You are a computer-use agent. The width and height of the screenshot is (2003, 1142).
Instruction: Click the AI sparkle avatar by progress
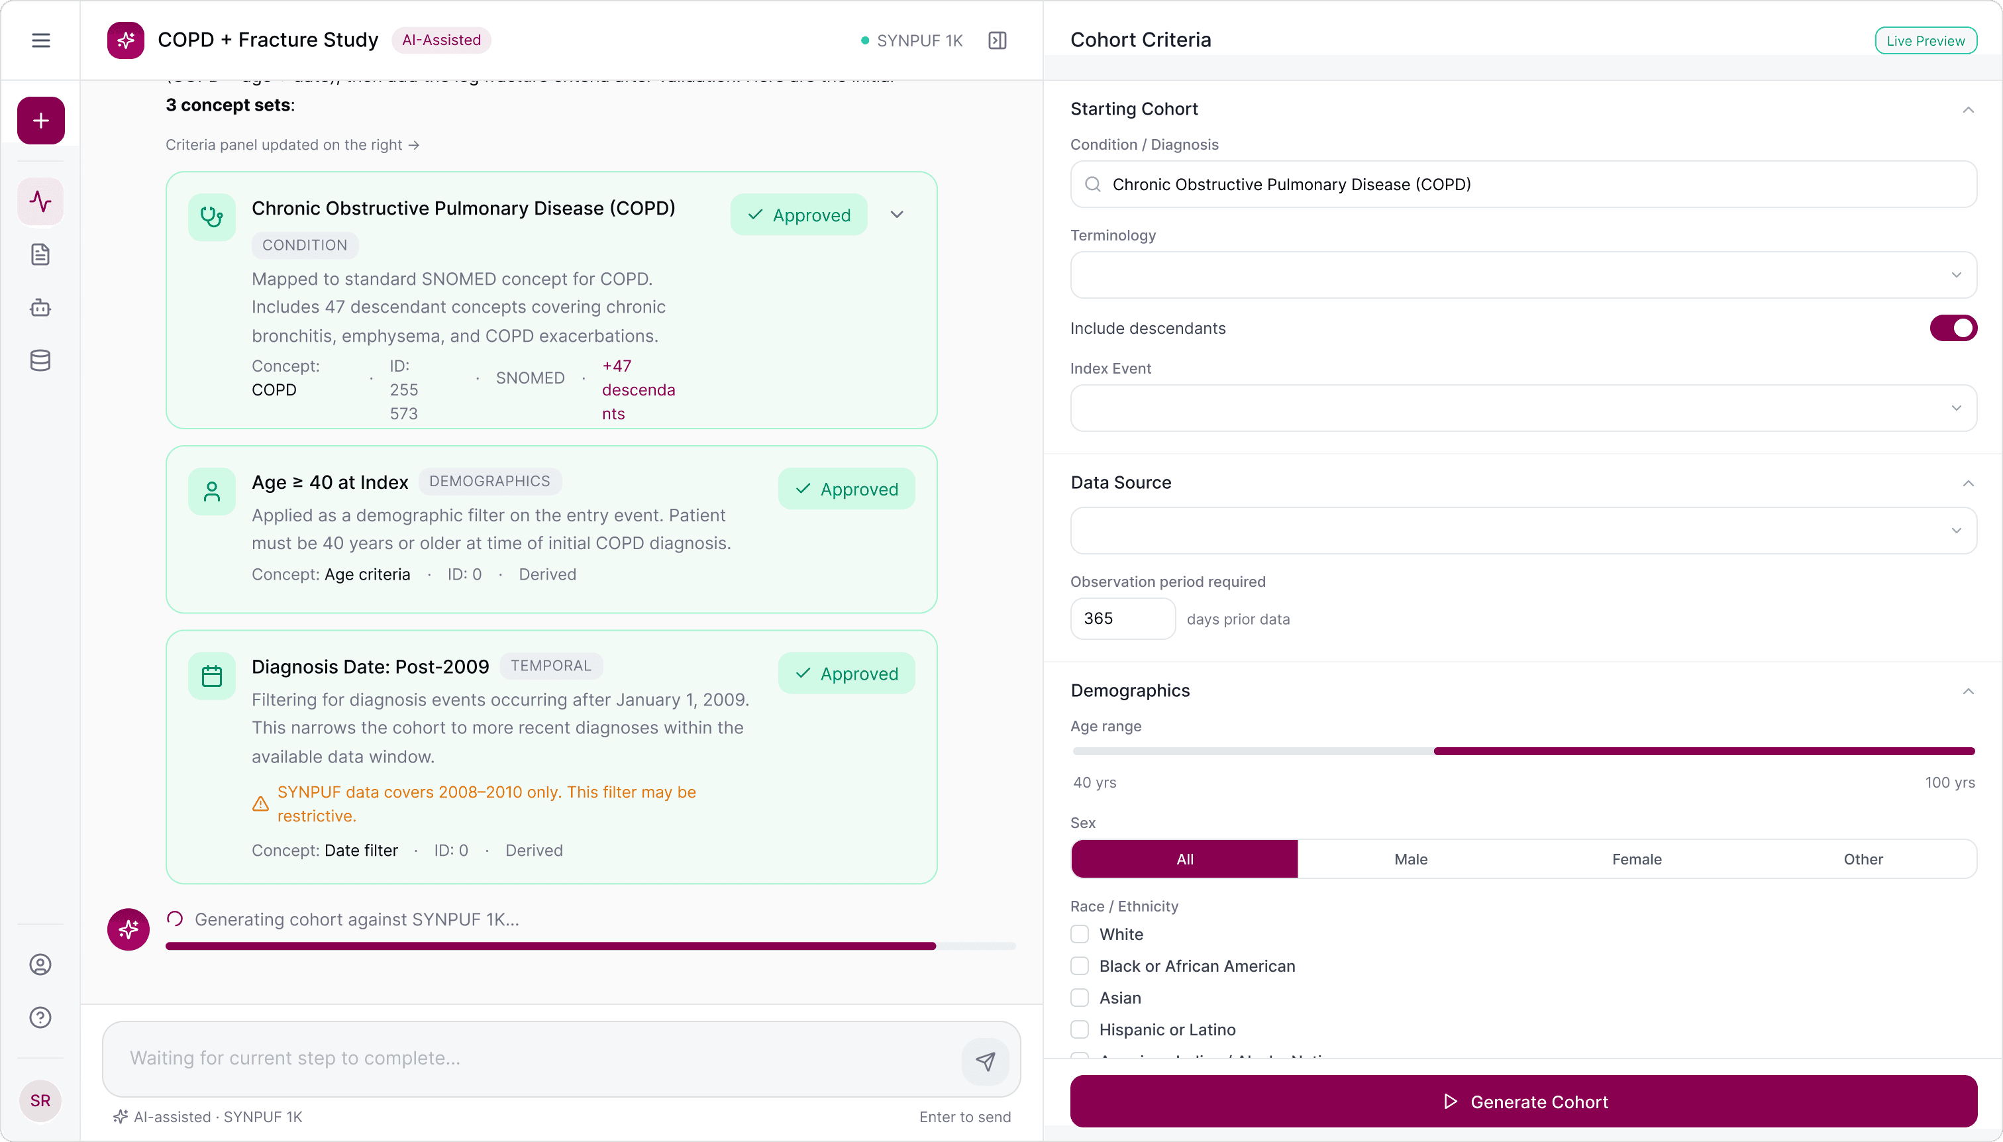[128, 930]
